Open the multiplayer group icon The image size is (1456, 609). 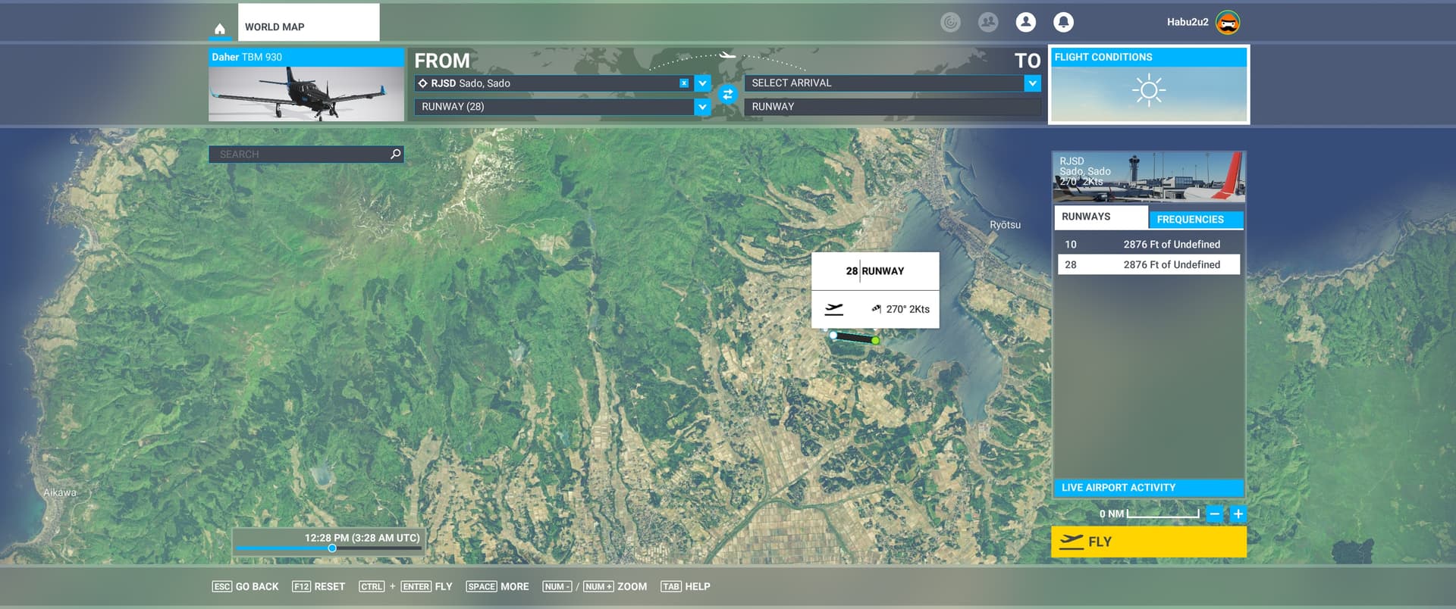click(x=987, y=23)
